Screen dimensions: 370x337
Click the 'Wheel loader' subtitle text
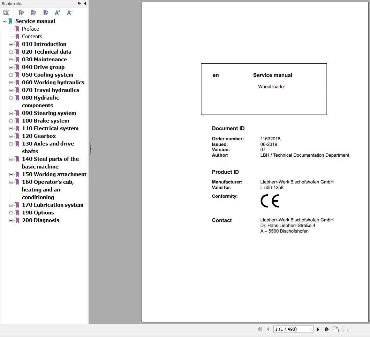click(271, 86)
